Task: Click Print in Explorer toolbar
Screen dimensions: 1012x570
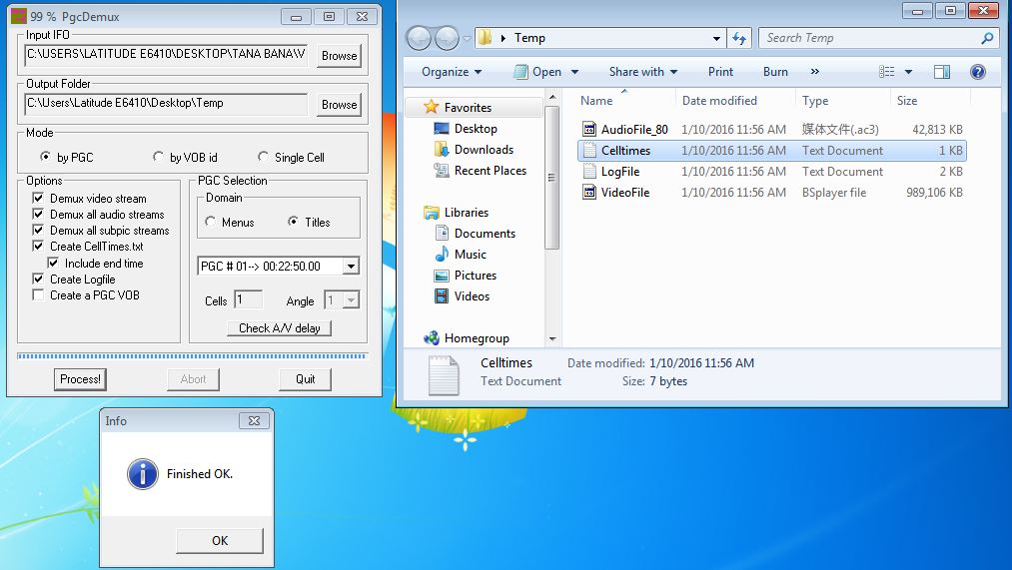Action: 720,72
